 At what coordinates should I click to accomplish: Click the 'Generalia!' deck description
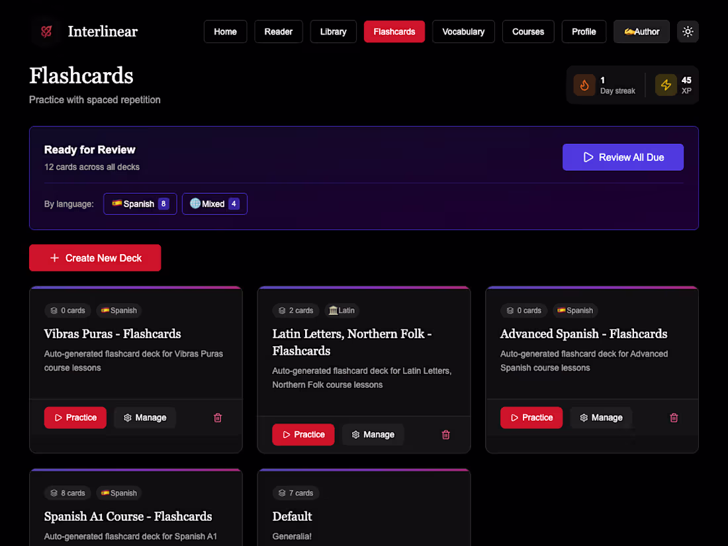point(292,536)
